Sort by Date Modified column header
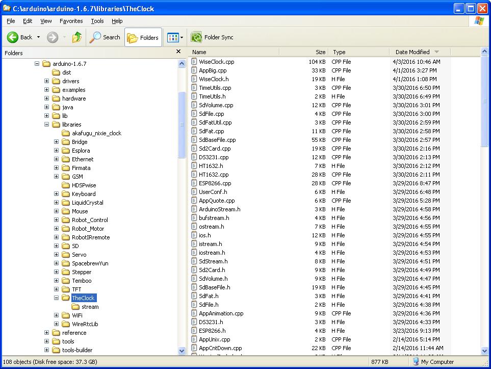Viewport: 491px width, 369px height. [x=420, y=52]
